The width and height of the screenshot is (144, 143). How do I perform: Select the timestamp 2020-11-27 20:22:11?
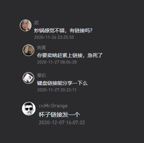(x=57, y=90)
